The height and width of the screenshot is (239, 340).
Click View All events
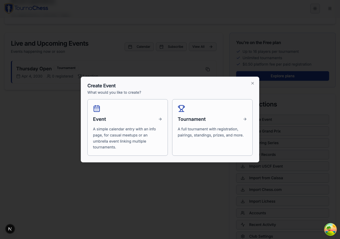203,47
